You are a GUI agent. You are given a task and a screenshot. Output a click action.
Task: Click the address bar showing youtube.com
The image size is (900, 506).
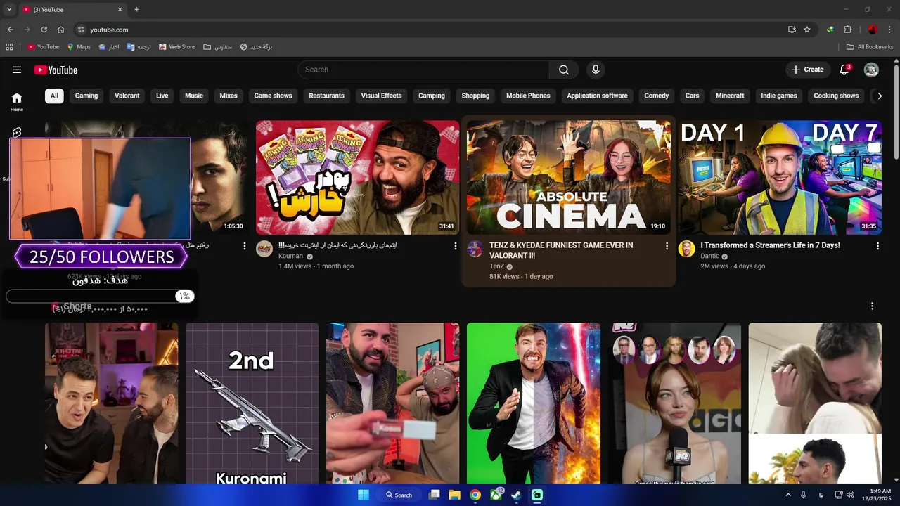point(429,30)
